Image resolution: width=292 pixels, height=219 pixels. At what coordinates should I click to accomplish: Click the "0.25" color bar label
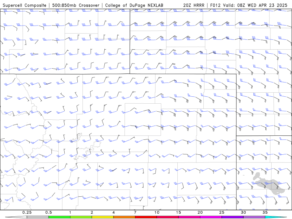(x=27, y=212)
